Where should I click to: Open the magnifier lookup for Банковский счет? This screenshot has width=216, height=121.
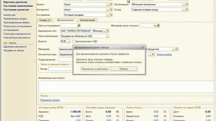coord(108,31)
